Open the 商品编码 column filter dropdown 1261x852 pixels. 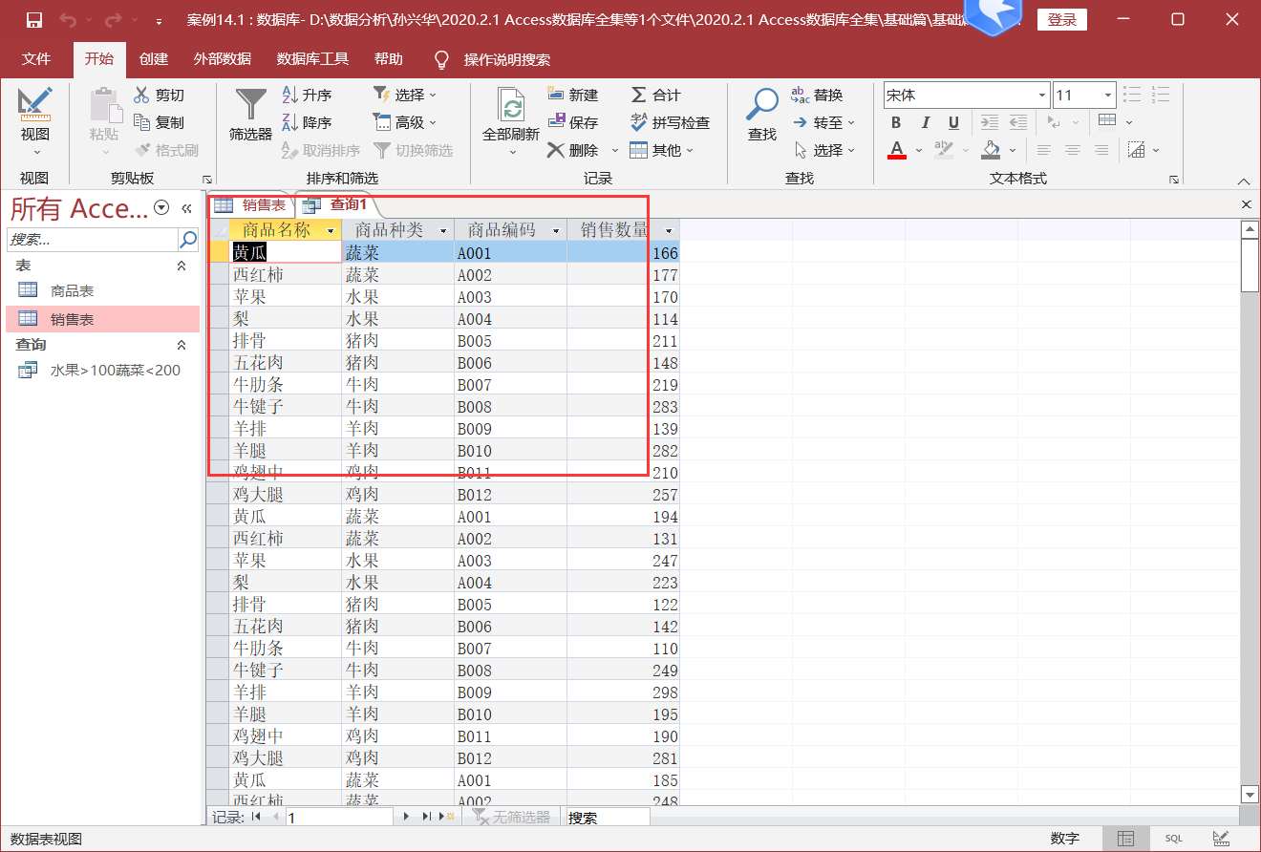click(556, 230)
